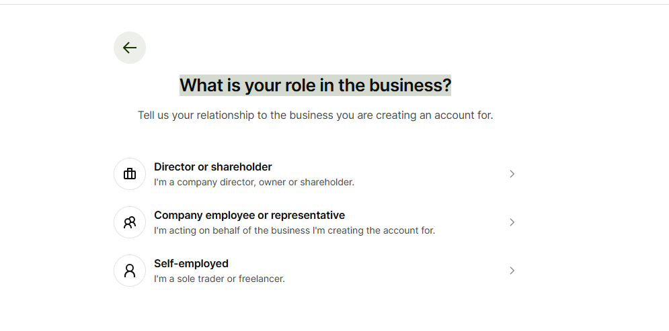Open chevron next to Director or shareholder

click(x=512, y=174)
